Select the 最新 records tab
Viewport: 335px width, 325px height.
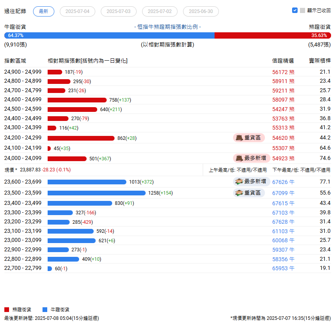(44, 11)
